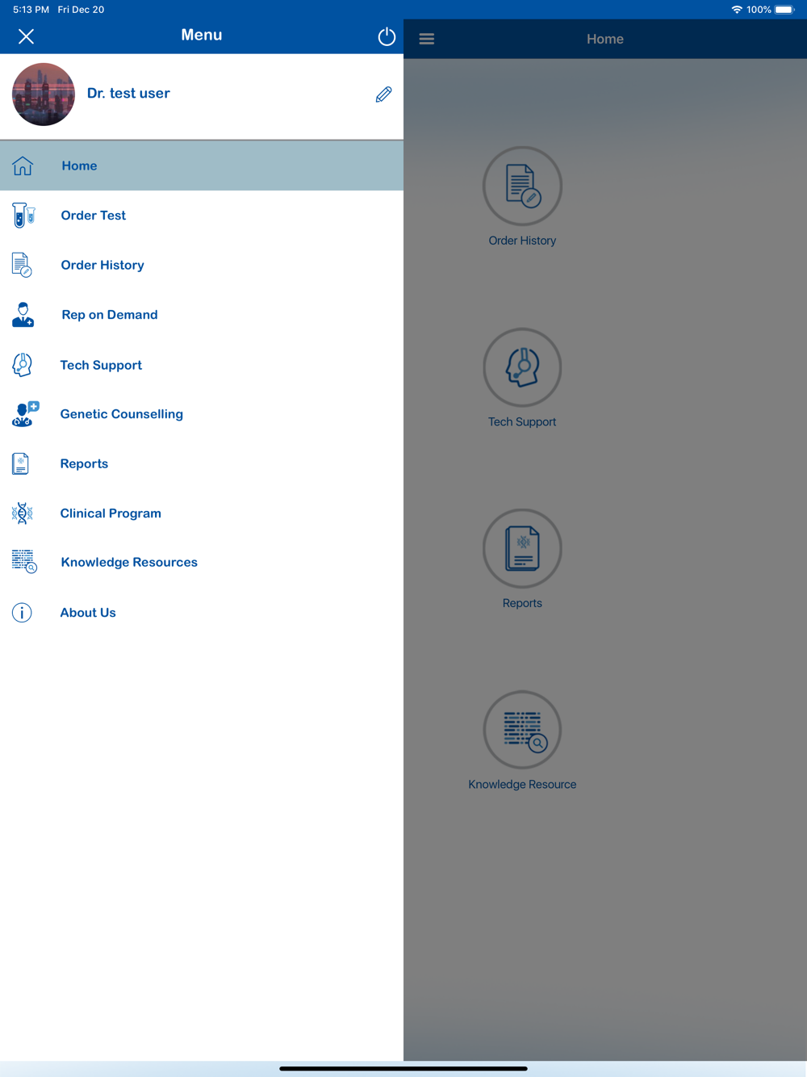Open the Dr. test user profile picture
The width and height of the screenshot is (807, 1077).
tap(44, 94)
